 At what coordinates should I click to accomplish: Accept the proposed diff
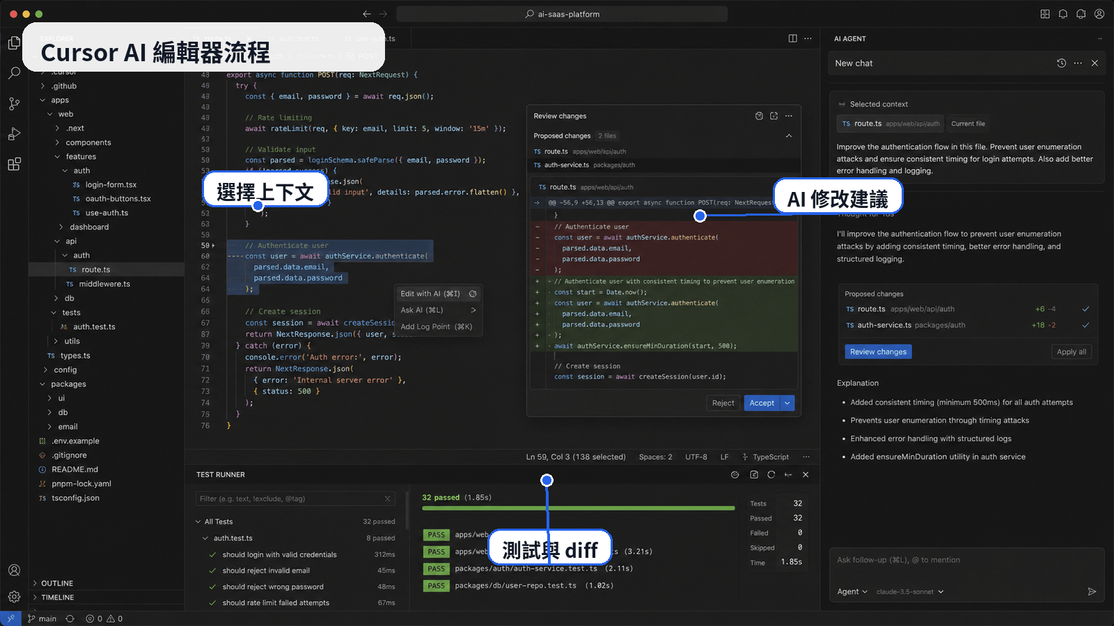coord(762,403)
